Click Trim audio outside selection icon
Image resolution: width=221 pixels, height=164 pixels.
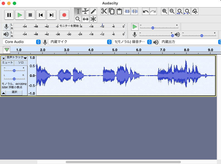[x=127, y=11]
